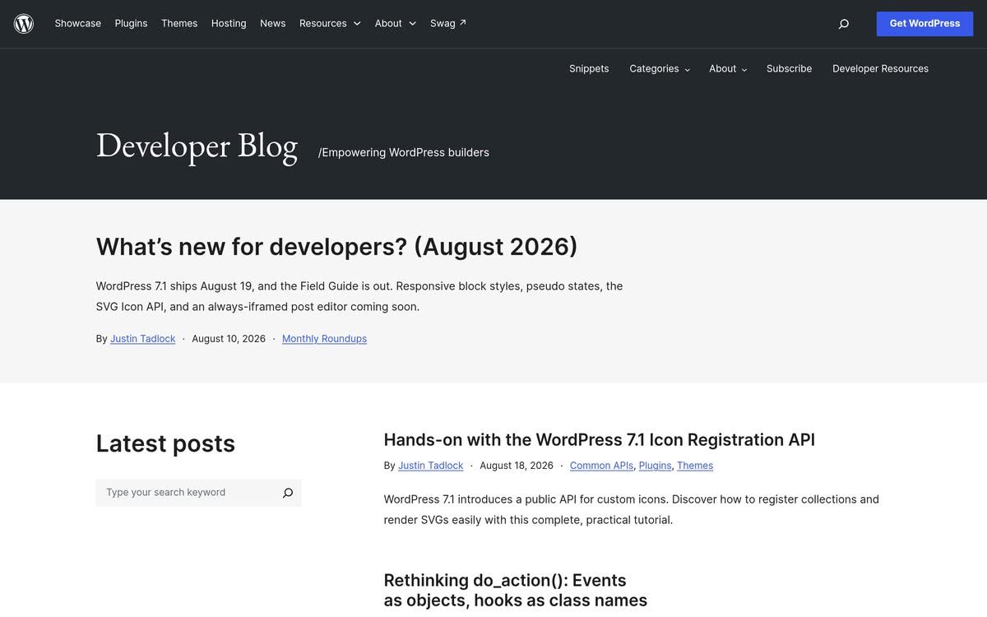Open the Snippets navigation link
Screen dimensions: 987x617
[589, 69]
